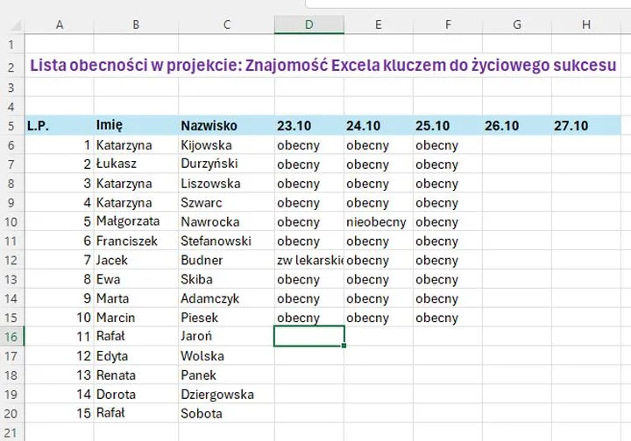Select the 'Durzyński' surname cell
631x441 pixels.
(x=227, y=164)
